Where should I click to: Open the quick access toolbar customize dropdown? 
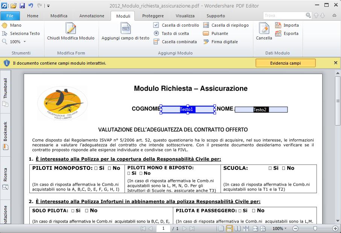point(48,6)
